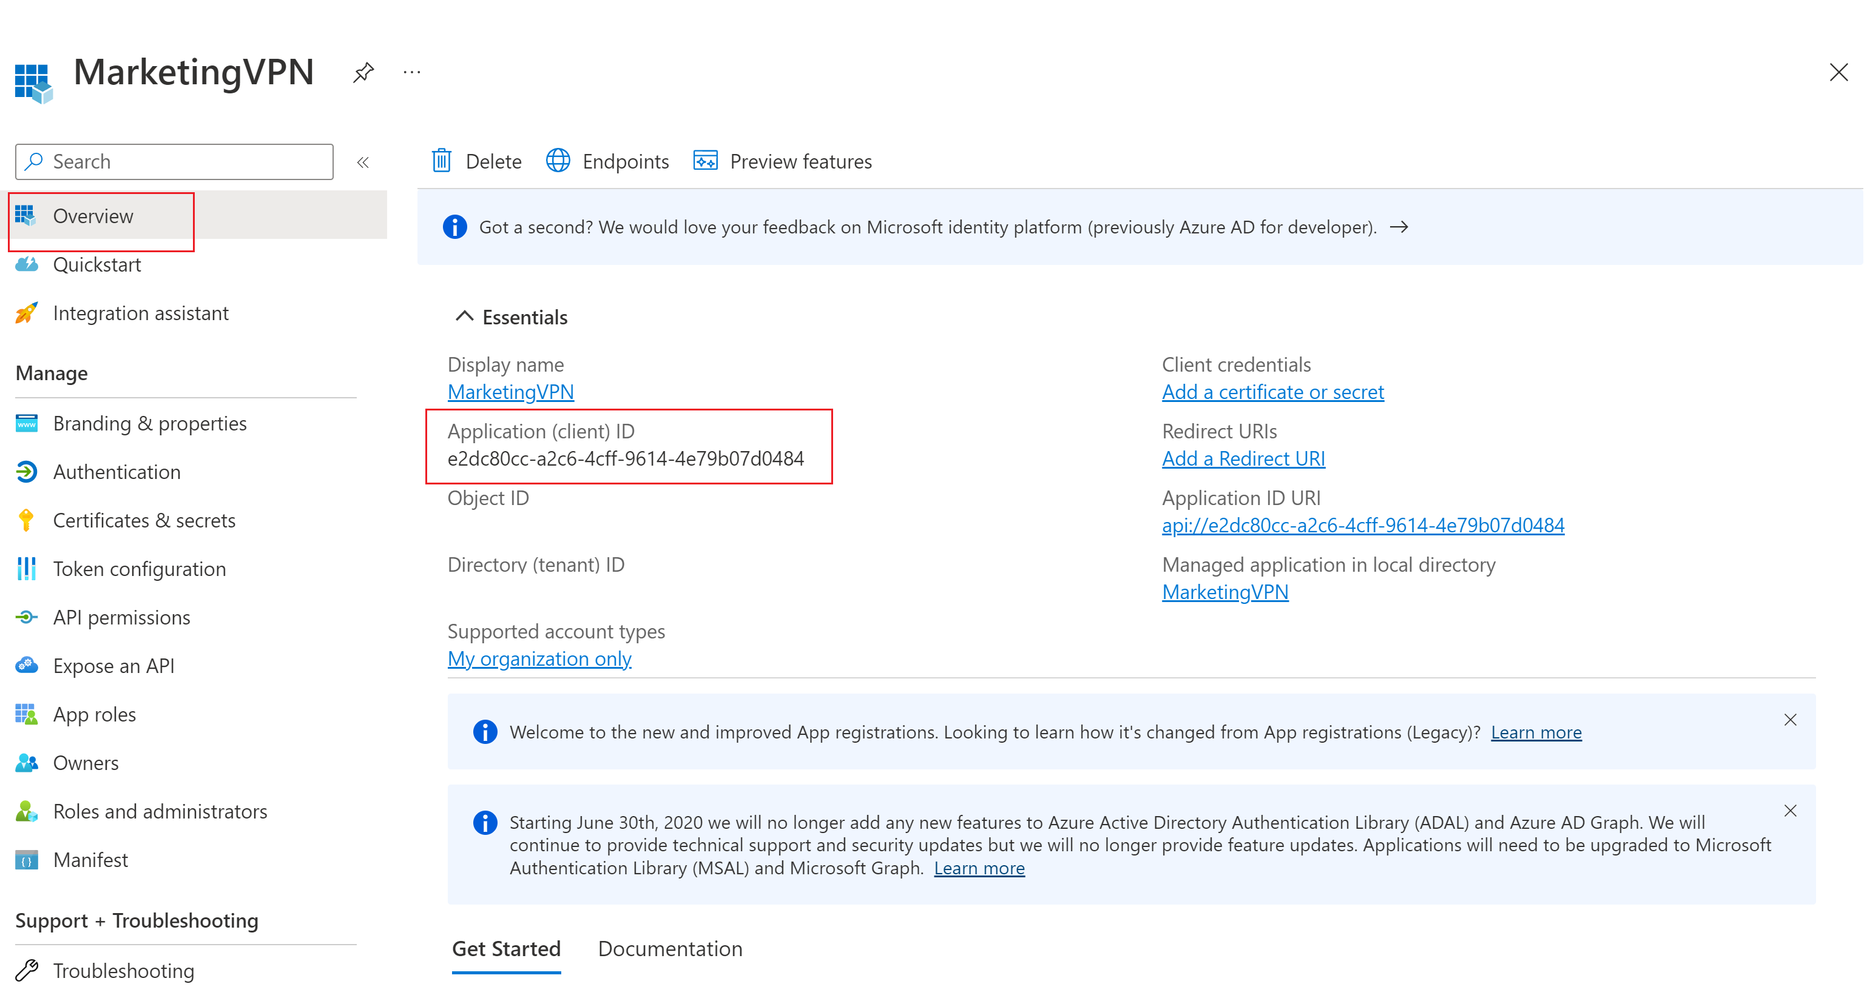Click the App roles icon
The height and width of the screenshot is (1001, 1867).
point(26,714)
